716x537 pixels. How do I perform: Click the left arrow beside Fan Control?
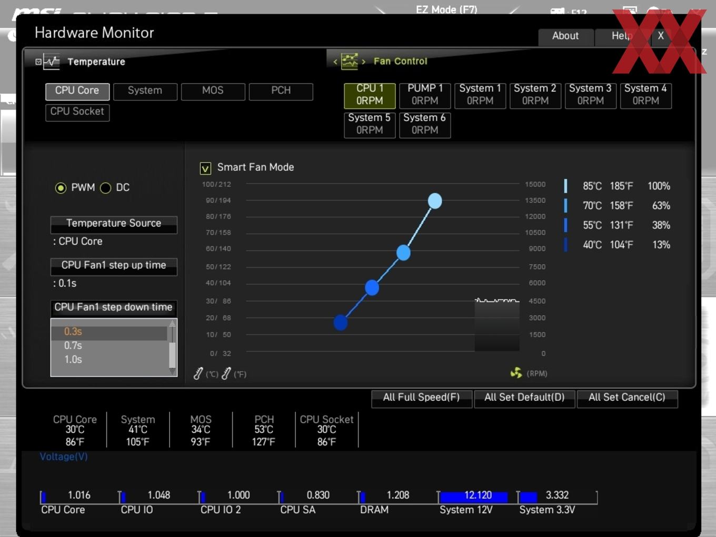coord(335,62)
